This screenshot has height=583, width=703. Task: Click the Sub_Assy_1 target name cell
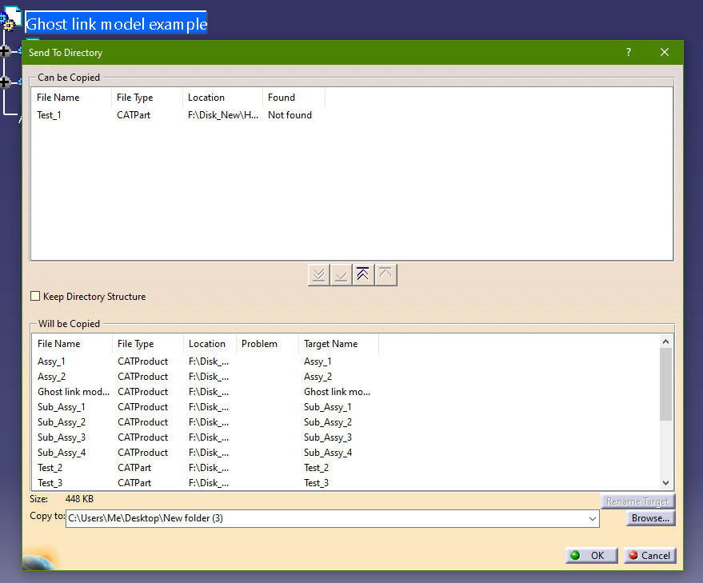pyautogui.click(x=328, y=407)
